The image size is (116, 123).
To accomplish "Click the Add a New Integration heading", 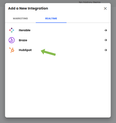I will 28,8.
